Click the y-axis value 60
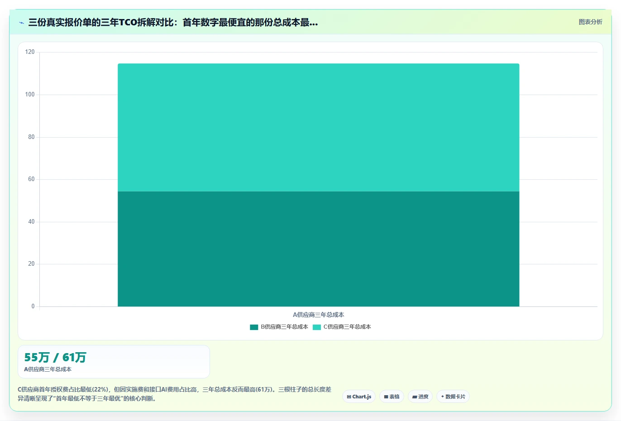 pyautogui.click(x=31, y=179)
